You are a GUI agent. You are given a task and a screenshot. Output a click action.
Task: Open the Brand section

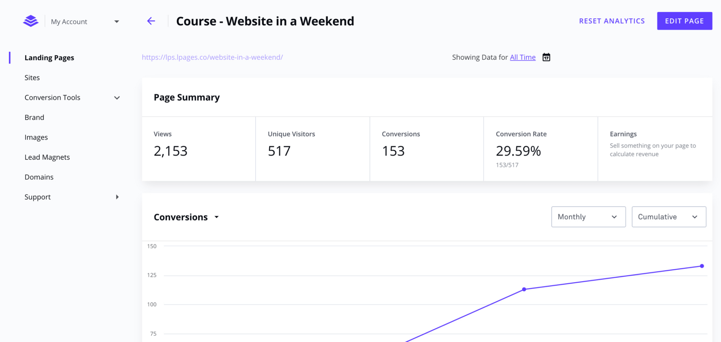[x=34, y=117]
